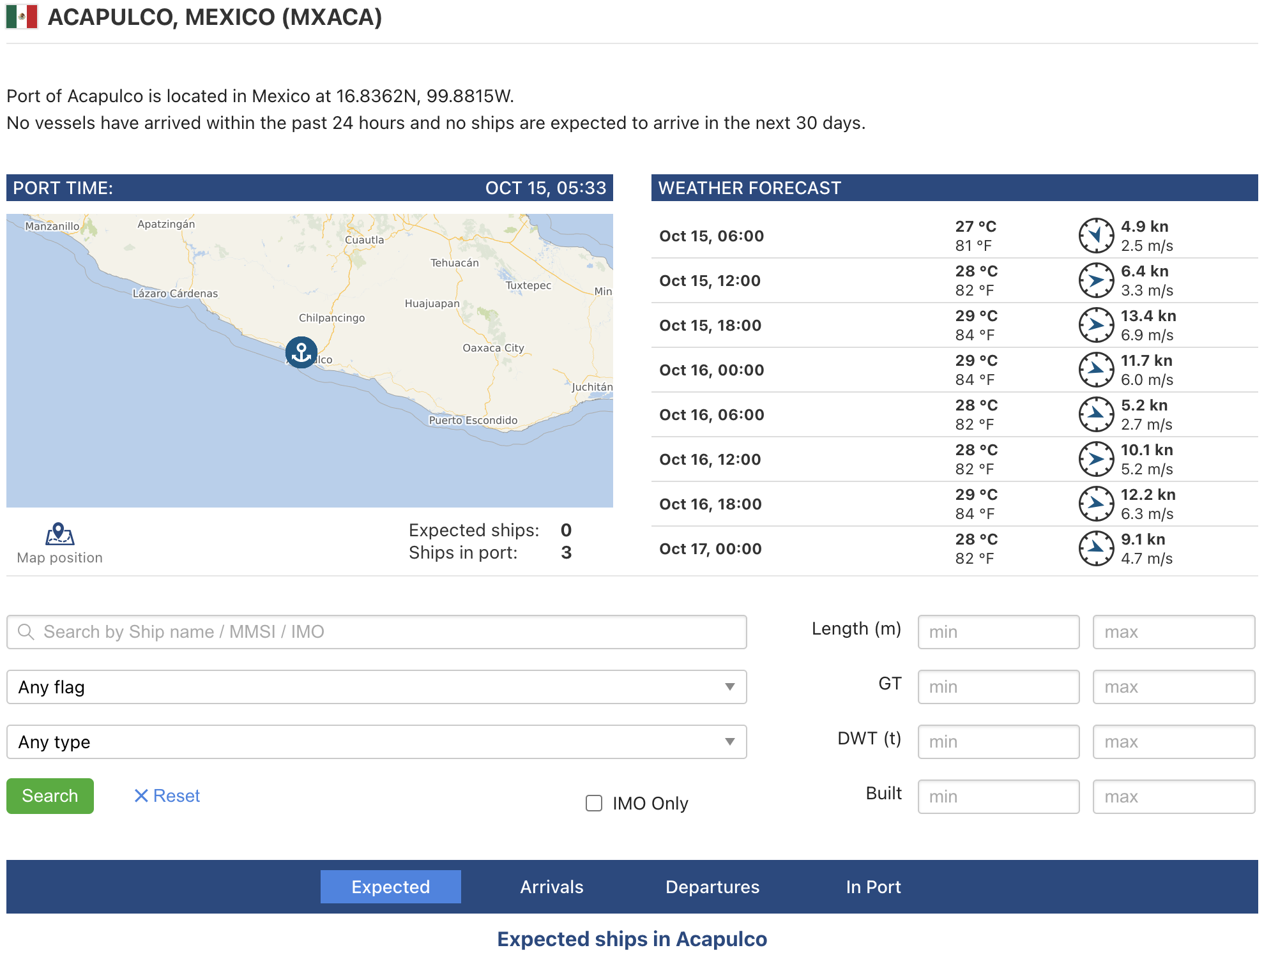Click wind compass icon for Oct 16, 06:00
Image resolution: width=1271 pixels, height=964 pixels.
(1096, 414)
